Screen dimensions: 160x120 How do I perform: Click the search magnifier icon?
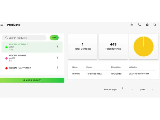click(6, 38)
